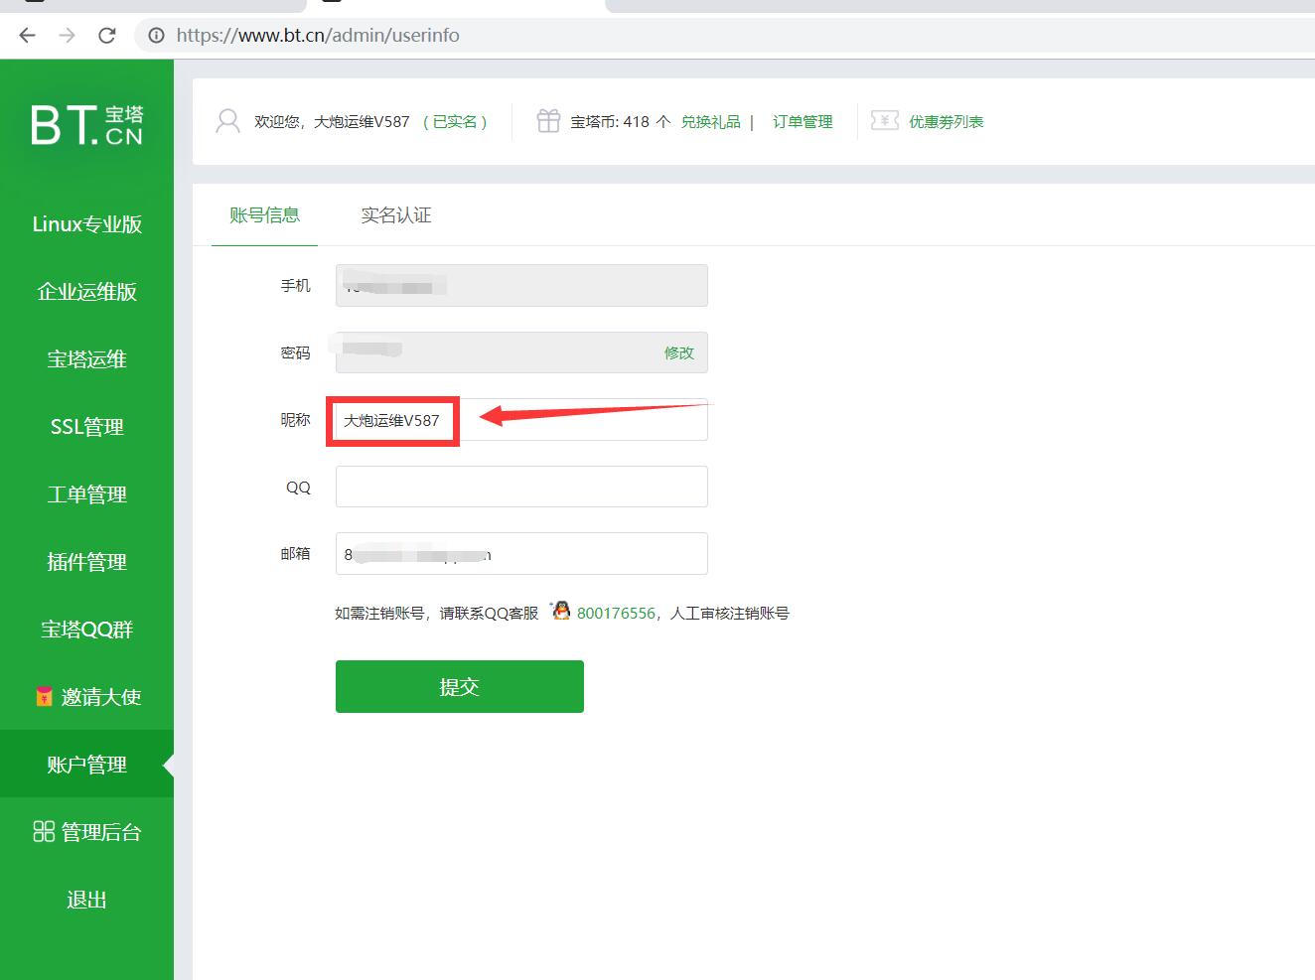Viewport: 1315px width, 980px height.
Task: Go to 订单管理
Action: click(x=803, y=121)
